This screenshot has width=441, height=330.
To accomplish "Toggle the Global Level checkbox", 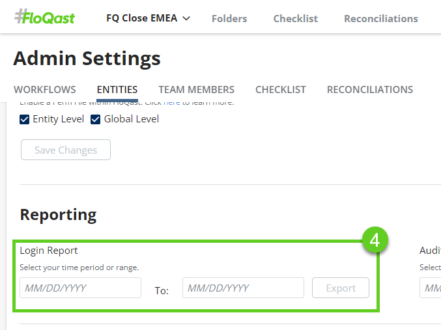I will point(96,119).
